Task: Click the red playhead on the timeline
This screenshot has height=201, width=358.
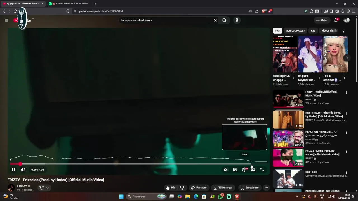Action: (20, 164)
